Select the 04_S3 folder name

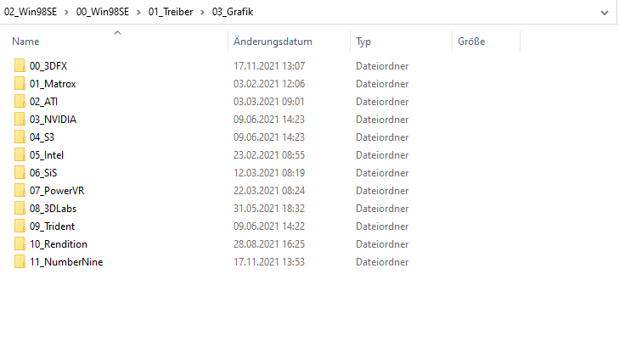point(42,137)
